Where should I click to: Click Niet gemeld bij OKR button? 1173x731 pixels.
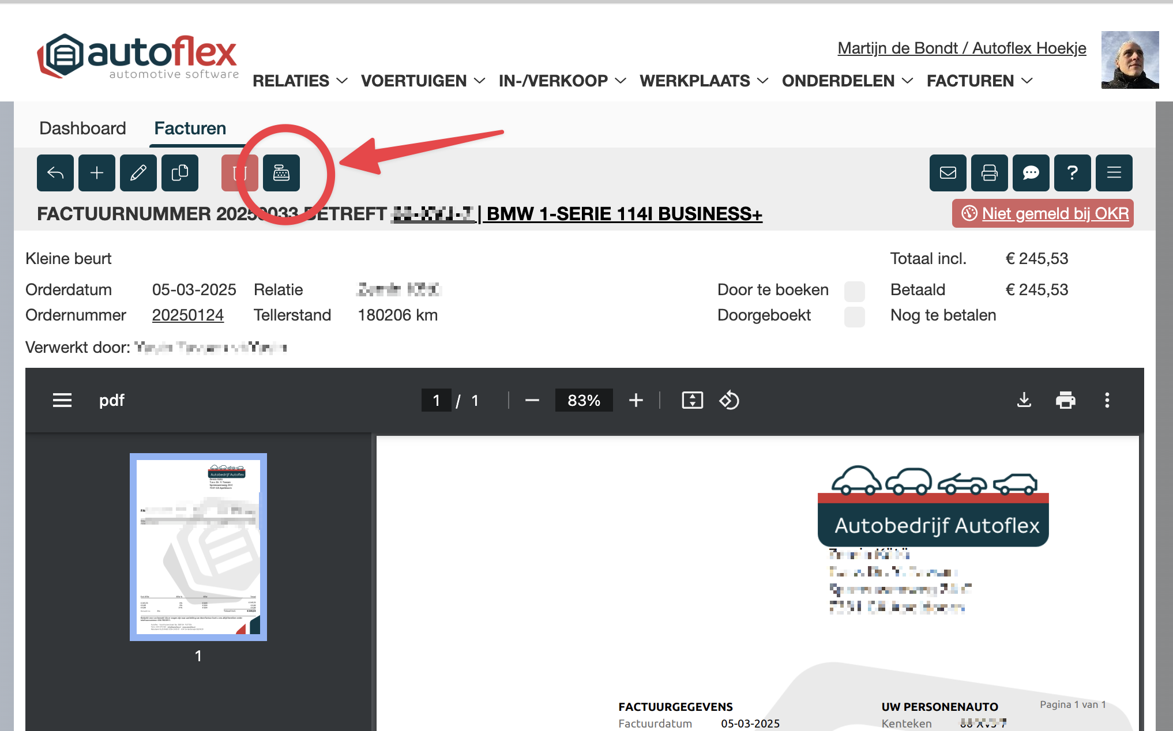pos(1043,214)
